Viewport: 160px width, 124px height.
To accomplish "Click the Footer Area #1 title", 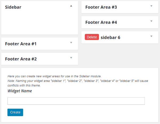I will tap(21, 44).
